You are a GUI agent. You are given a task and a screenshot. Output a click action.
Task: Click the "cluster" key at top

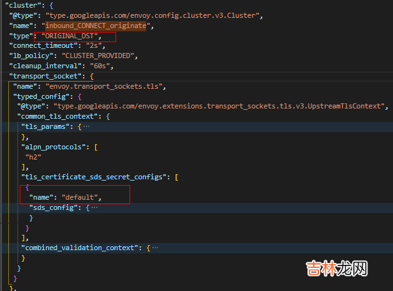point(15,4)
